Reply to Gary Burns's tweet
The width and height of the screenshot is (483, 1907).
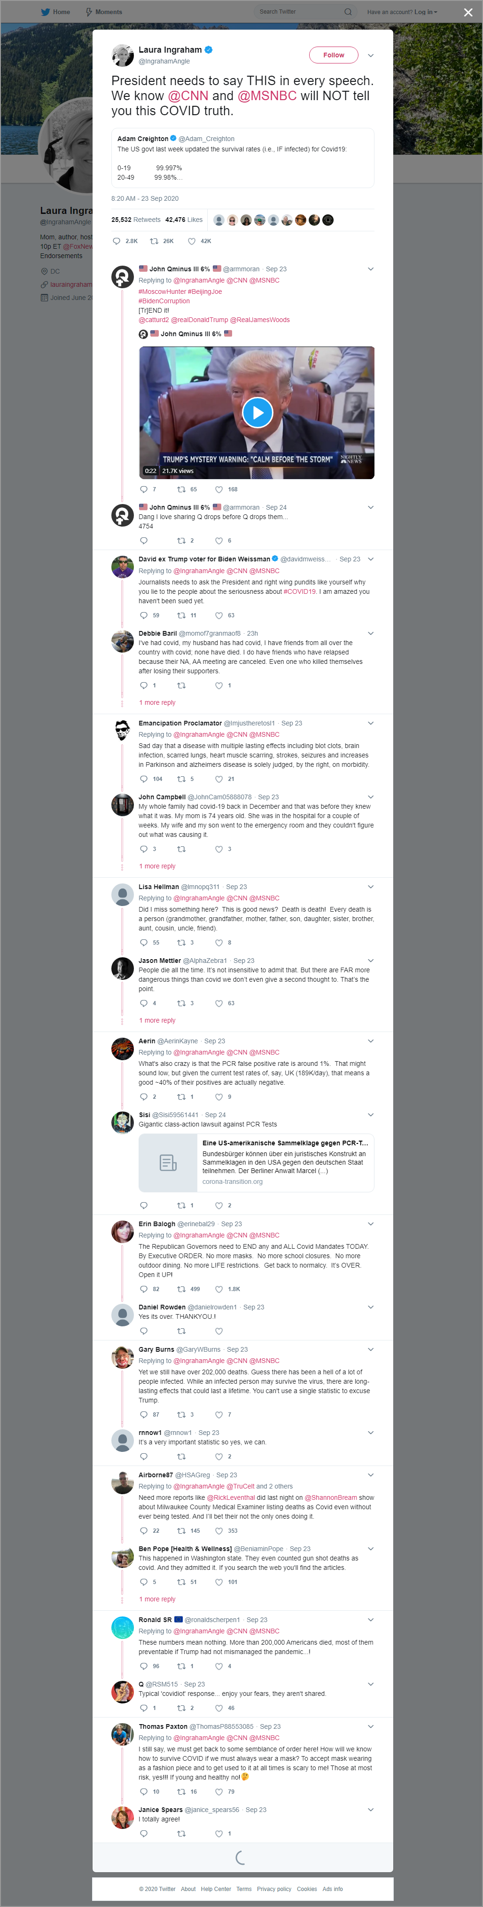coord(143,1415)
